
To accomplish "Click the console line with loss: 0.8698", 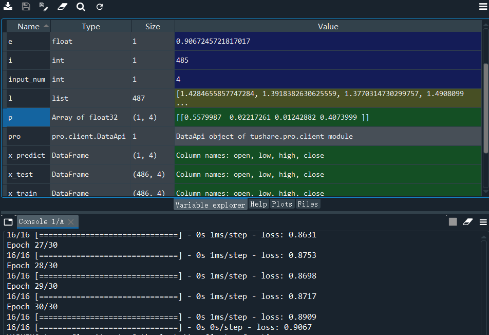I will (x=161, y=276).
